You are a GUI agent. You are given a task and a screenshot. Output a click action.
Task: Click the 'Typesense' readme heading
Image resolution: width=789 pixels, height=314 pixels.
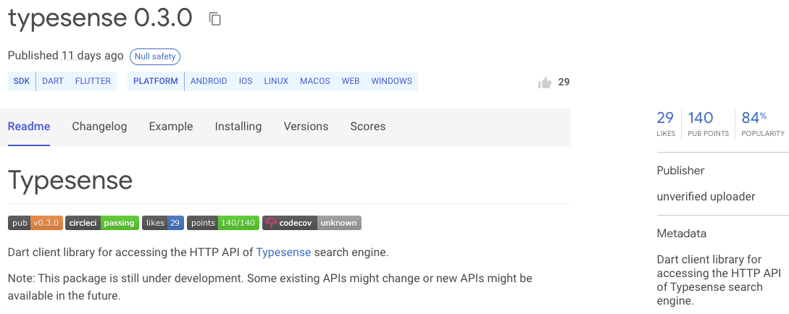[70, 180]
